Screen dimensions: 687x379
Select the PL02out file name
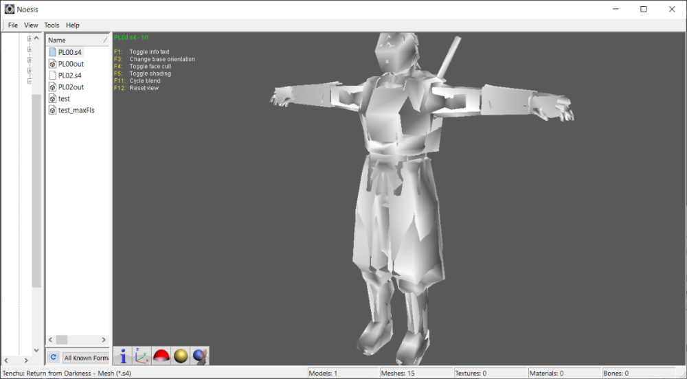(71, 87)
